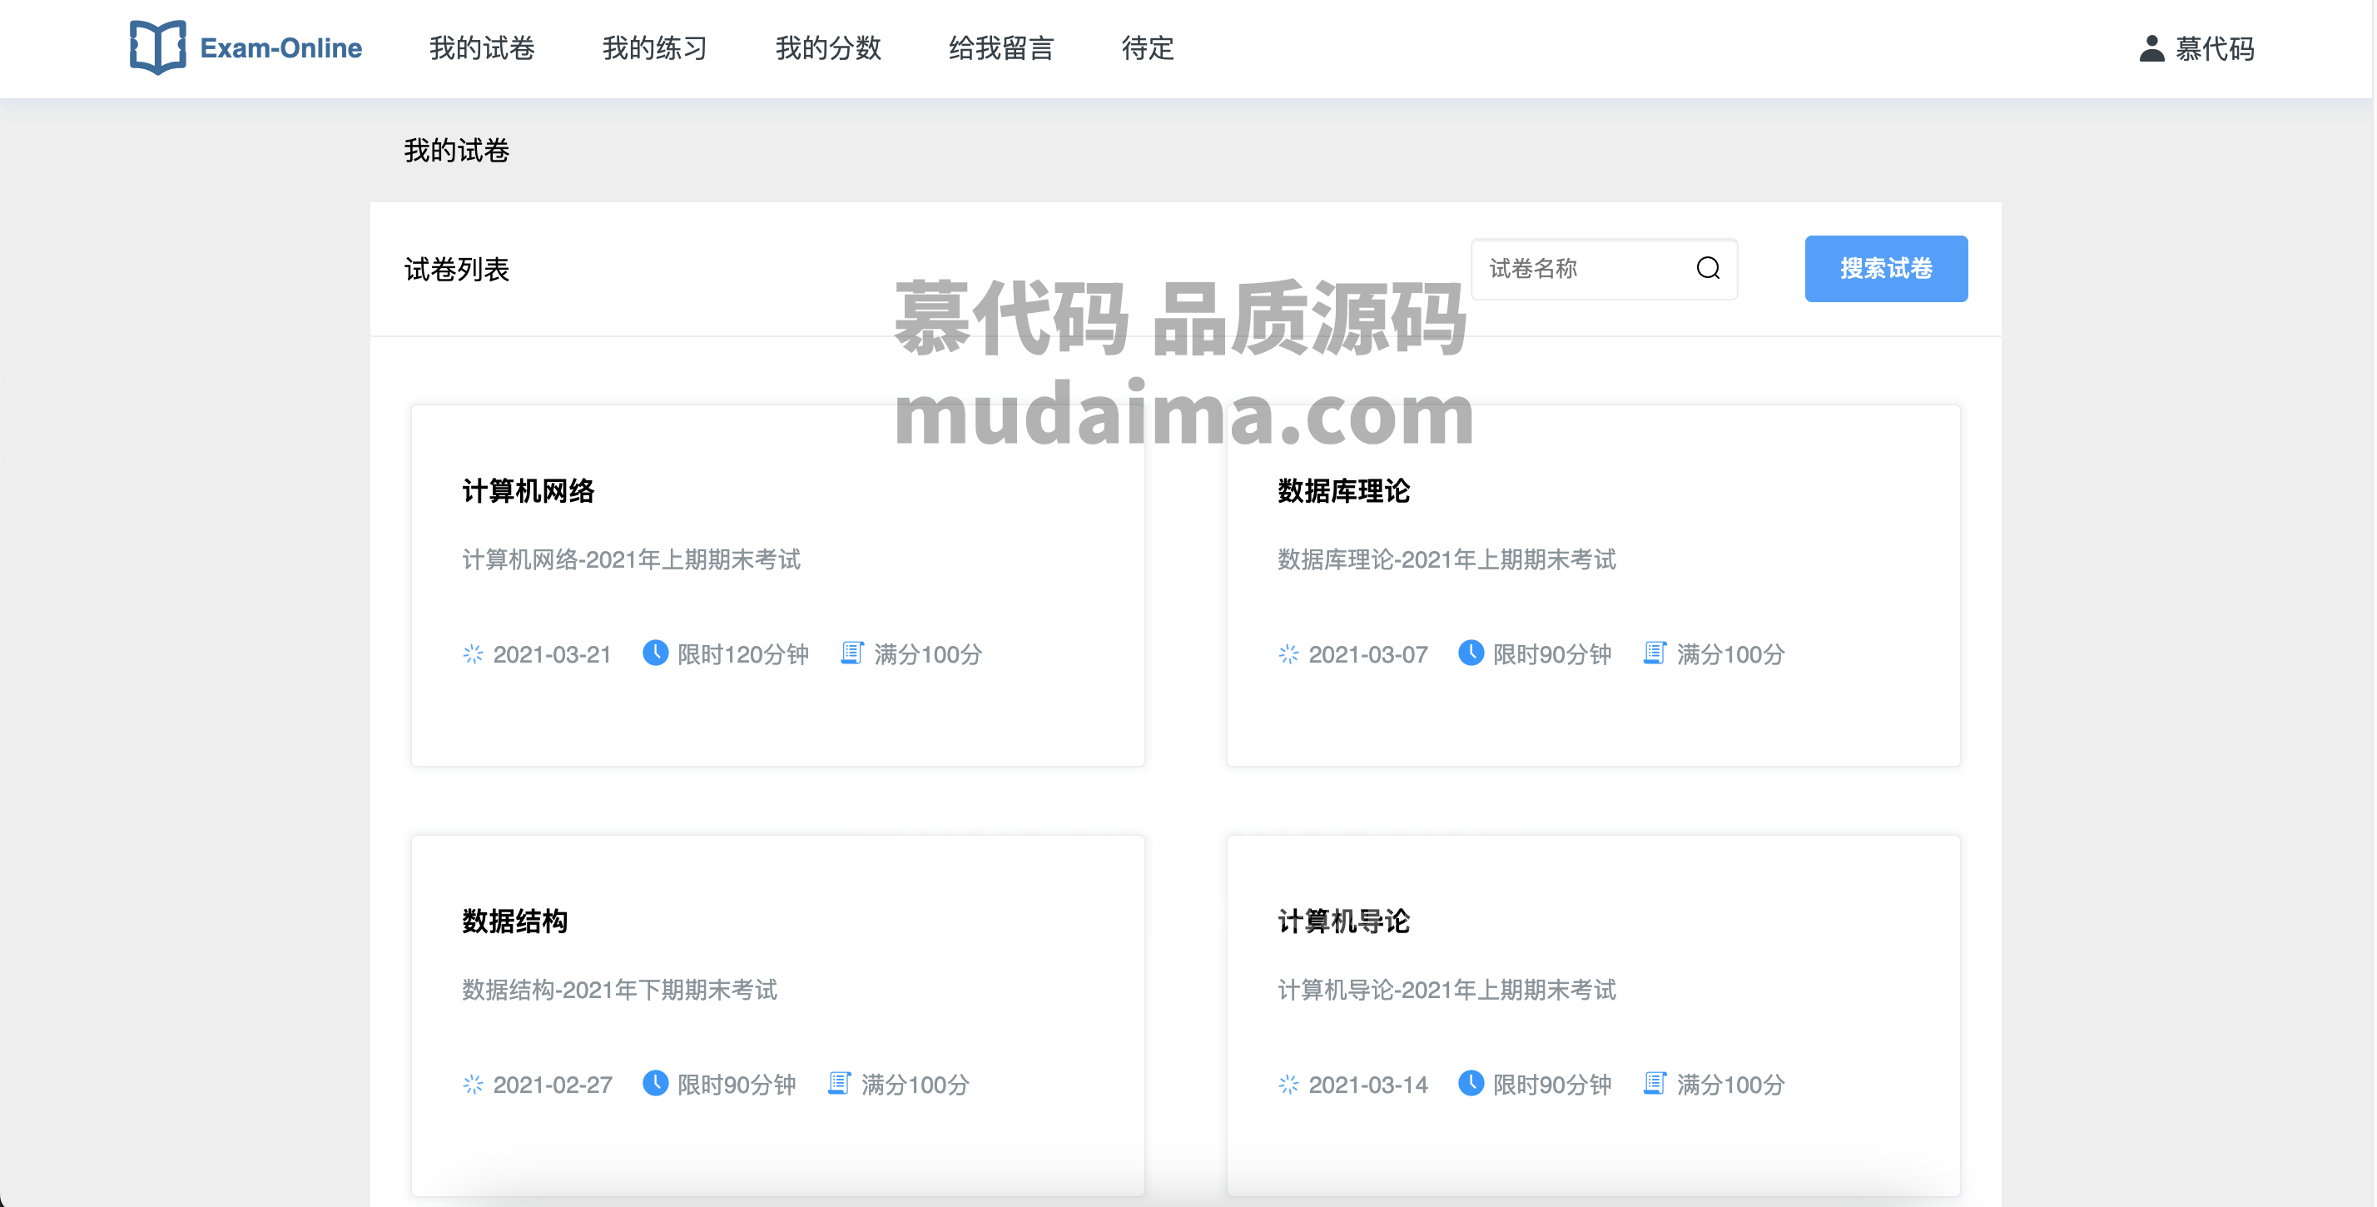Click the 慕代码 username in header
This screenshot has height=1207, width=2377.
coord(2215,48)
